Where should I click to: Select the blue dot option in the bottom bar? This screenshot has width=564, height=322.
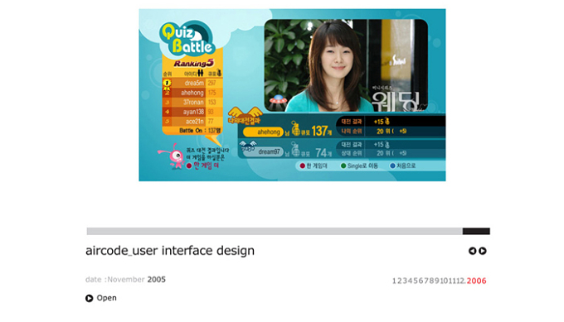403,166
